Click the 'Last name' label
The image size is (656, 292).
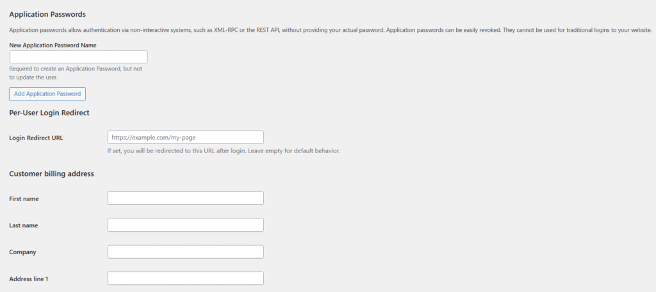24,225
